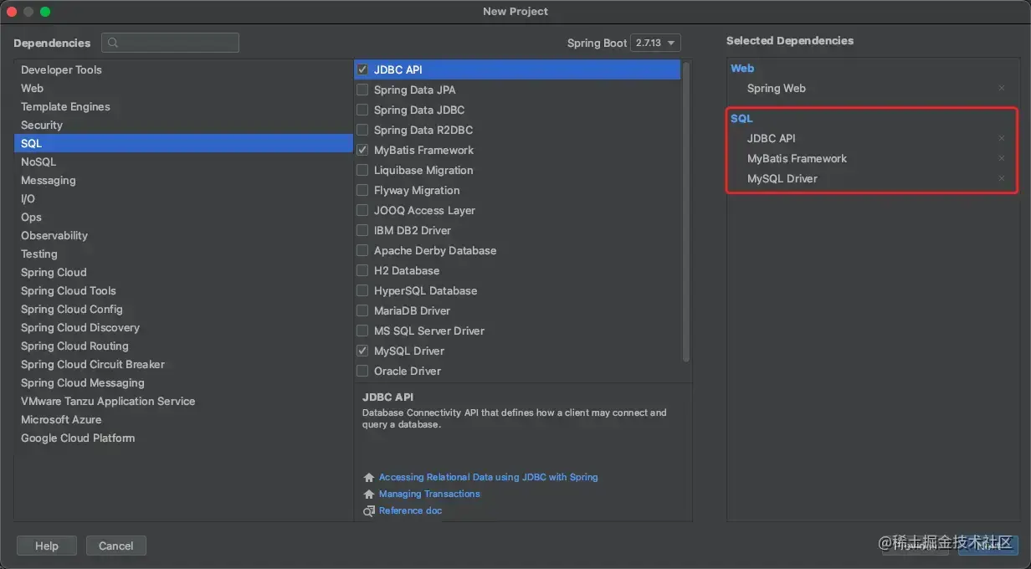Check the Liquibase Migration option
The image size is (1031, 569).
362,170
